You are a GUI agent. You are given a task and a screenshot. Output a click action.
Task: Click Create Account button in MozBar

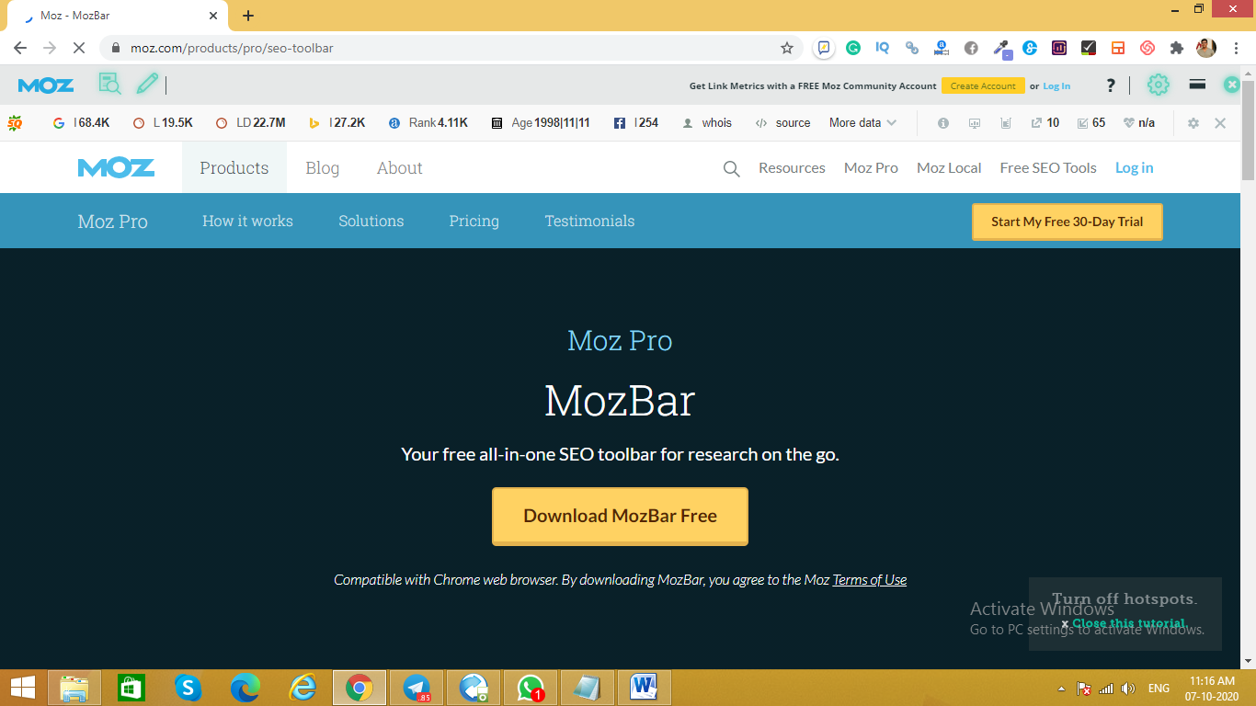coord(983,85)
